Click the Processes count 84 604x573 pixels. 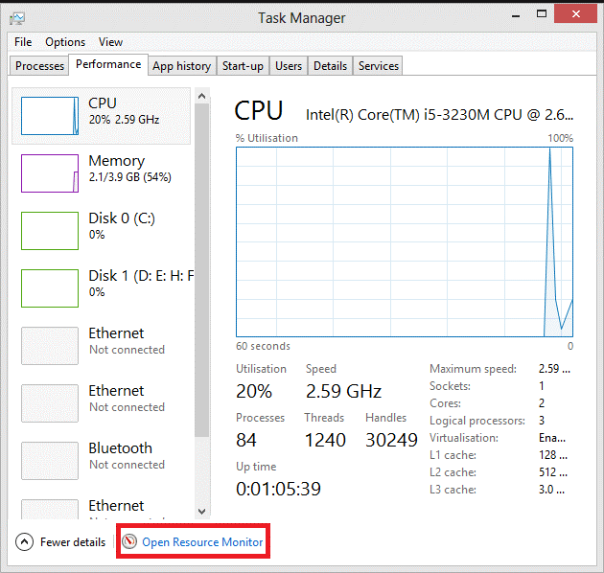pos(246,440)
